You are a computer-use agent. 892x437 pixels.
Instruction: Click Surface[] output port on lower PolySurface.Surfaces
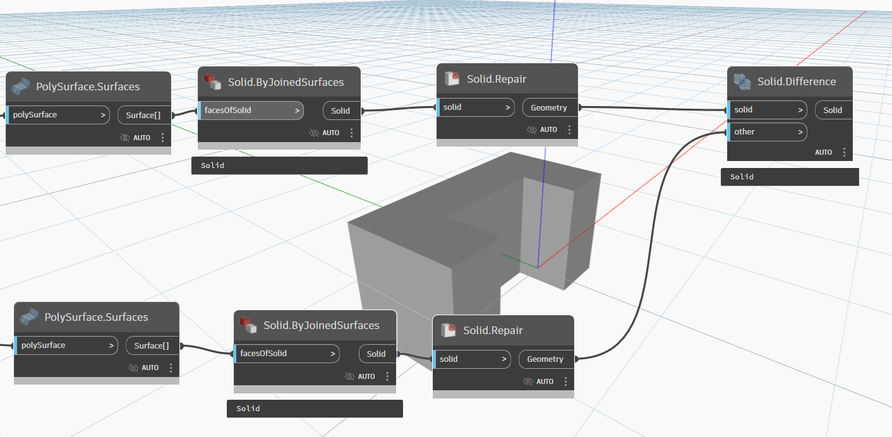point(152,345)
